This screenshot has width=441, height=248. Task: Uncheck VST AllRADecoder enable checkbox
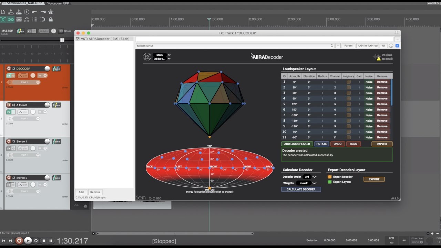pos(78,39)
